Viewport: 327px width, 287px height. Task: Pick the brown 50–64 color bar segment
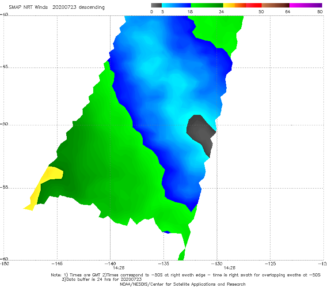pyautogui.click(x=275, y=5)
